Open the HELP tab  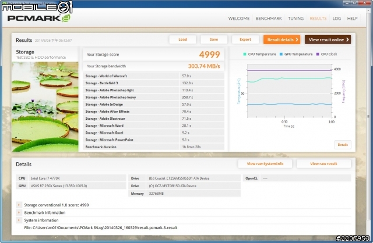click(352, 19)
